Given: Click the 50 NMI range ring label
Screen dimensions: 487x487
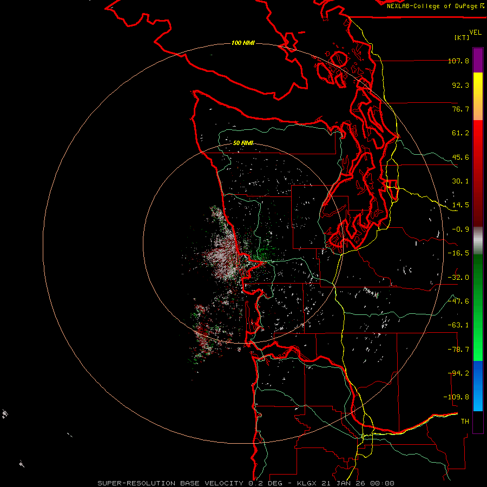Looking at the screenshot, I should (x=243, y=143).
